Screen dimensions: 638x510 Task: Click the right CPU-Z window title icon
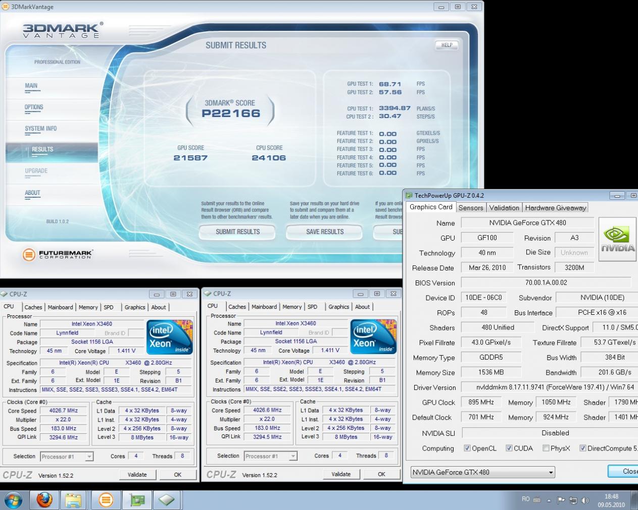(207, 294)
